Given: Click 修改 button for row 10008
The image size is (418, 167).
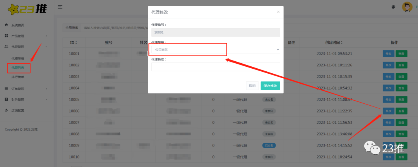Looking at the screenshot, I should [x=389, y=134].
